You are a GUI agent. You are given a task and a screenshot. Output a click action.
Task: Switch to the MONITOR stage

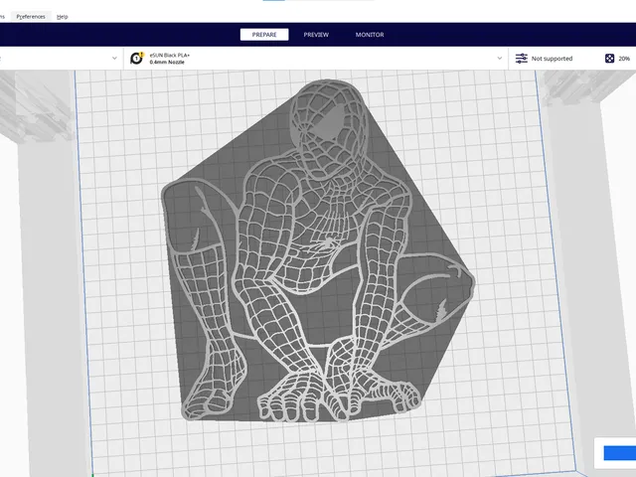370,35
